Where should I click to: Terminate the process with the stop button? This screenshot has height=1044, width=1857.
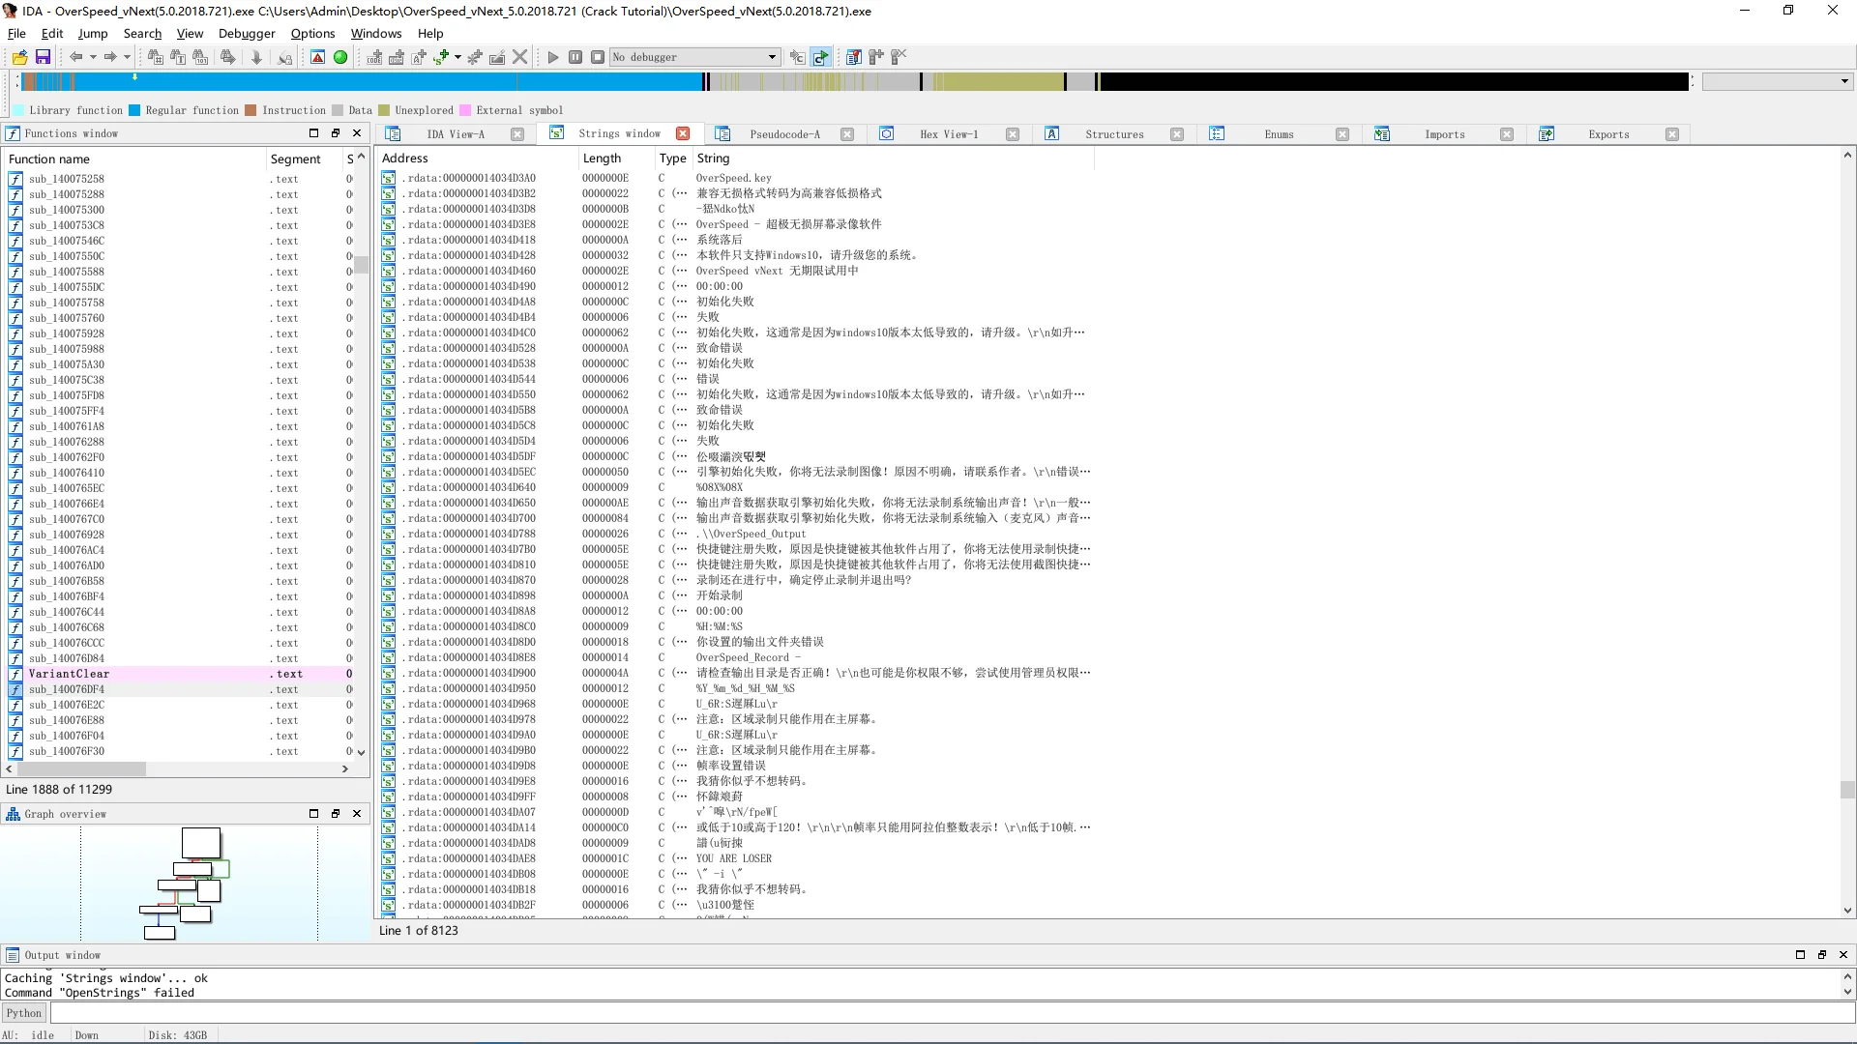click(x=598, y=57)
